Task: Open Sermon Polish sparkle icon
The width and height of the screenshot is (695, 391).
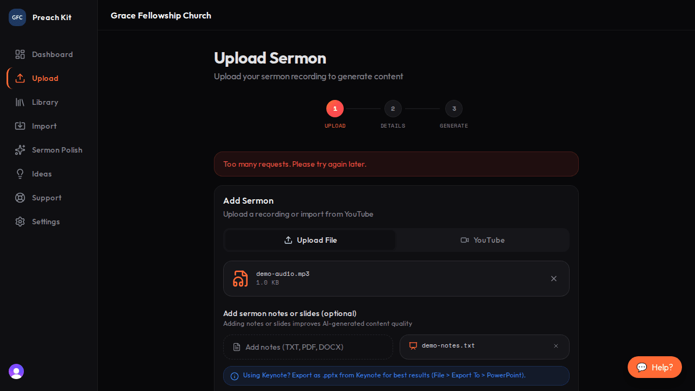Action: pos(20,150)
